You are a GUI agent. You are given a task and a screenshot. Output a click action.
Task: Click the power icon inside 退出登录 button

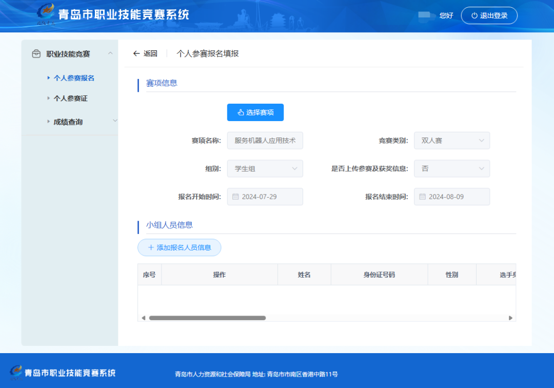474,15
